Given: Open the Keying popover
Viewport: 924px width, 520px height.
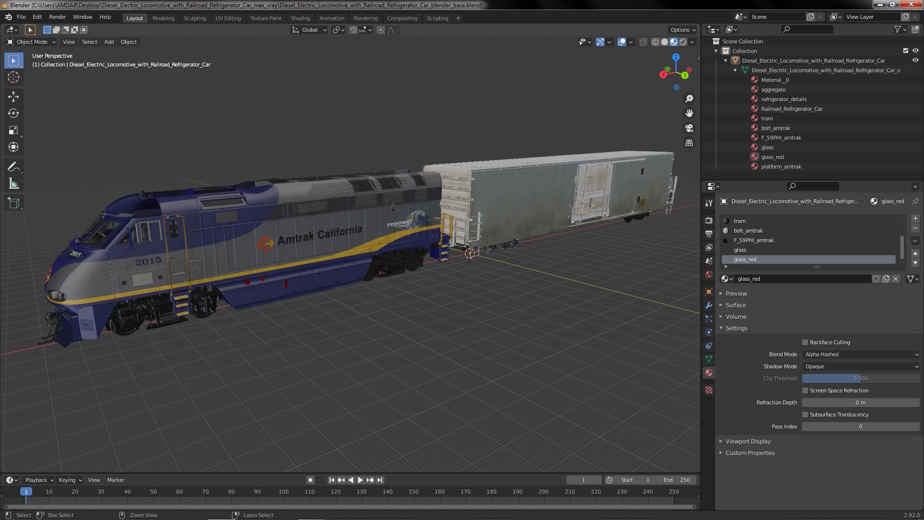Looking at the screenshot, I should pos(70,480).
